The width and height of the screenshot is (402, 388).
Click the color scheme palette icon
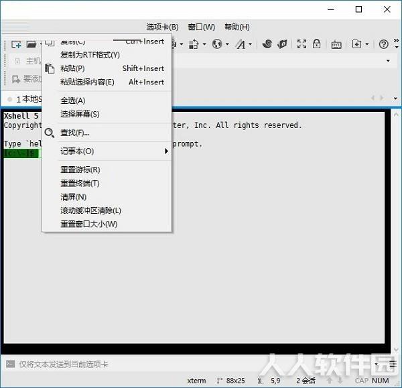[x=194, y=44]
